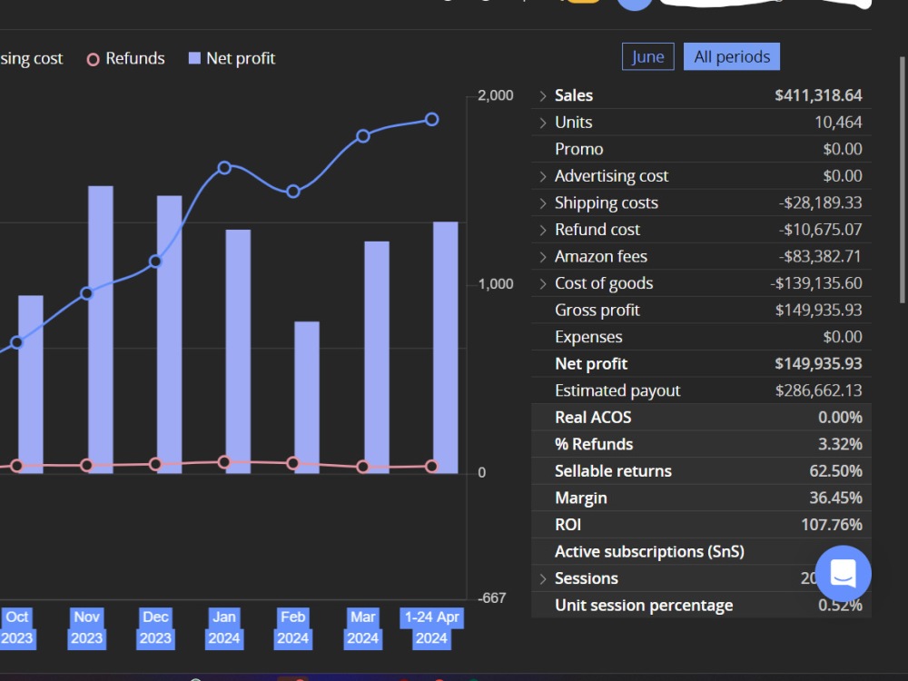The image size is (908, 681).
Task: Click the Net profit value $149,935.93
Action: click(818, 364)
